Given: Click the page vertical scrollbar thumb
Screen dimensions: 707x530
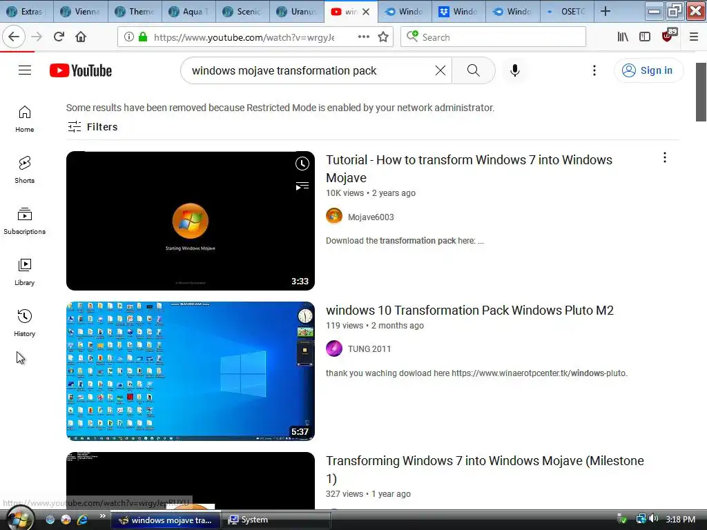Looking at the screenshot, I should point(701,92).
